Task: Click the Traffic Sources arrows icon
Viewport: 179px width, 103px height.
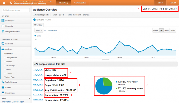Action: click(x=3, y=82)
